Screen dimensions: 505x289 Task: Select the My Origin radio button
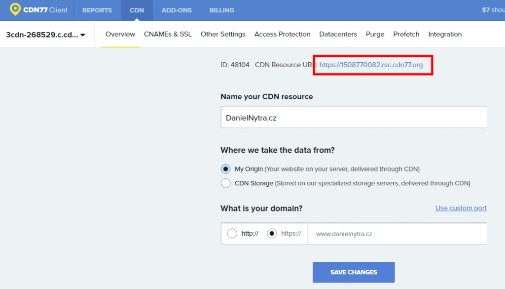pos(226,169)
